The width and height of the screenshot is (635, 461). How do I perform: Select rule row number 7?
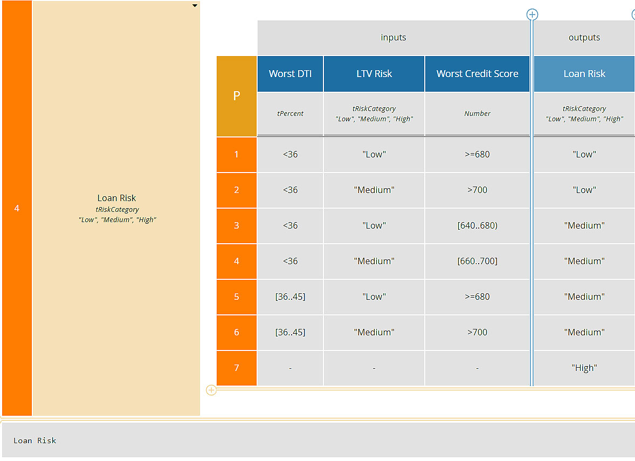237,368
